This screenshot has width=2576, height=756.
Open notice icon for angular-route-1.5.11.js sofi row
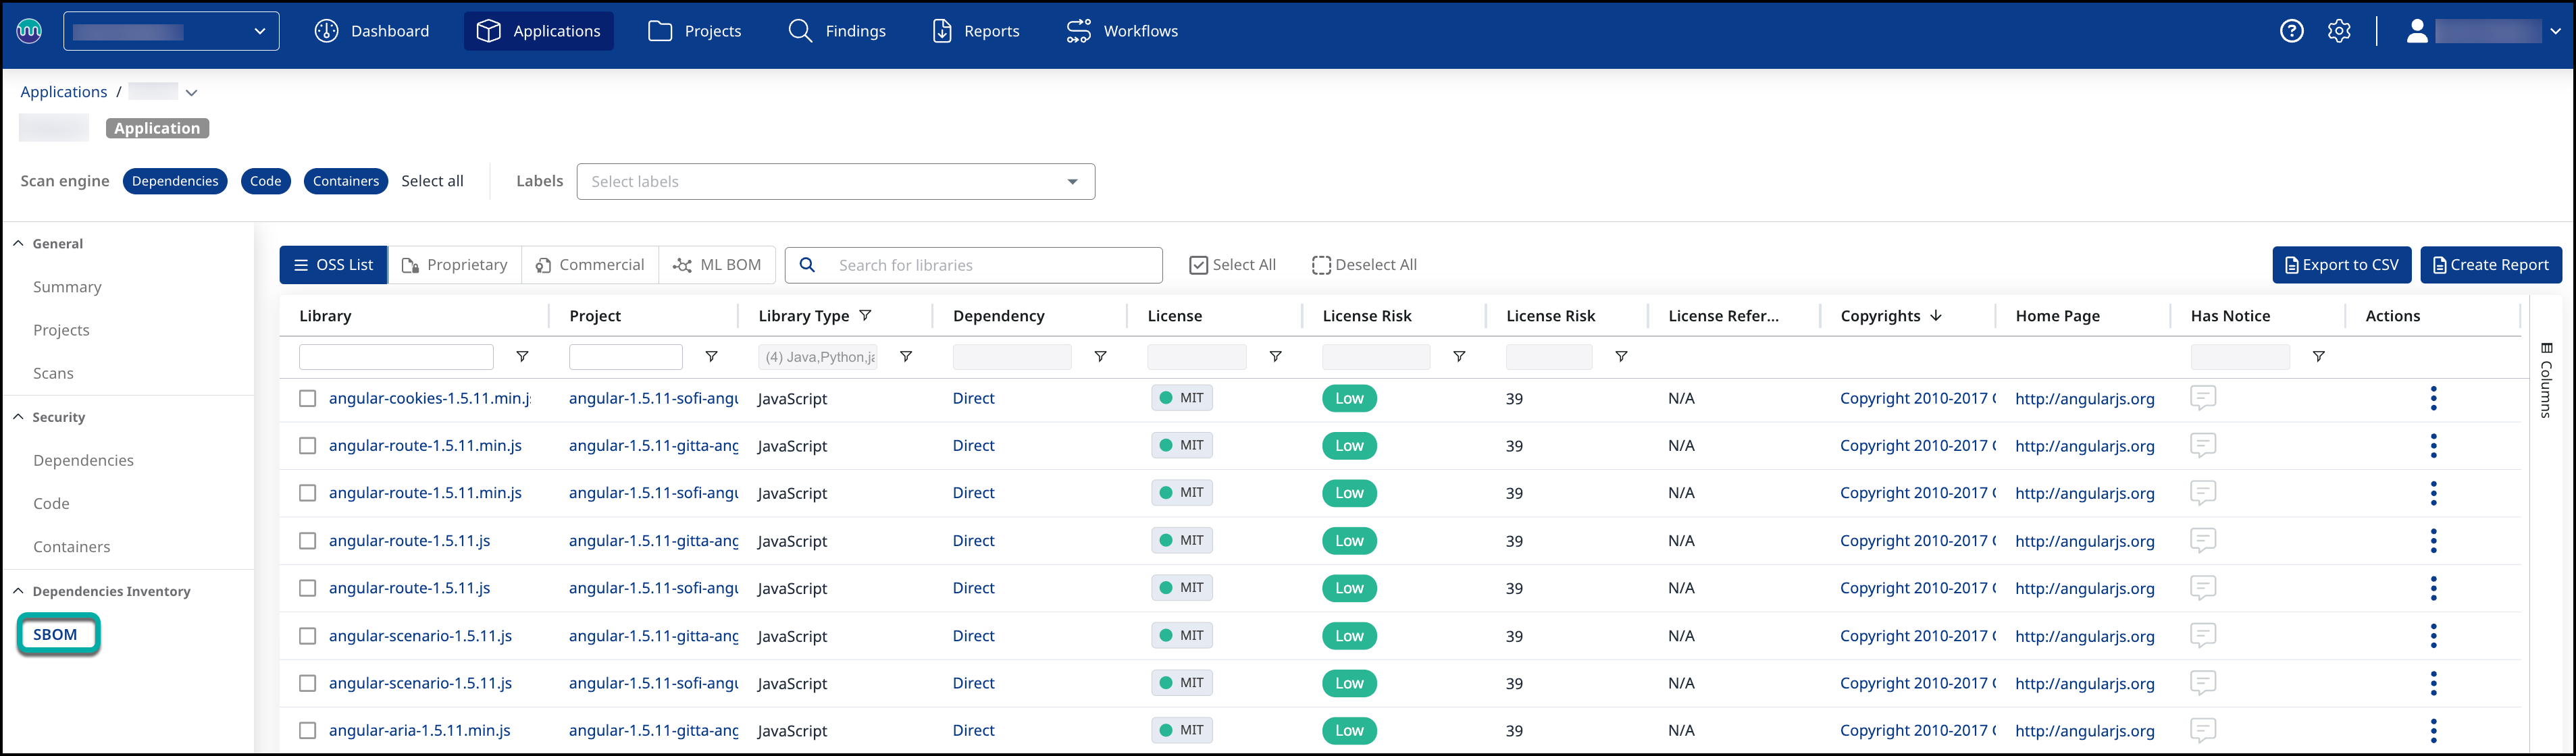tap(2203, 588)
